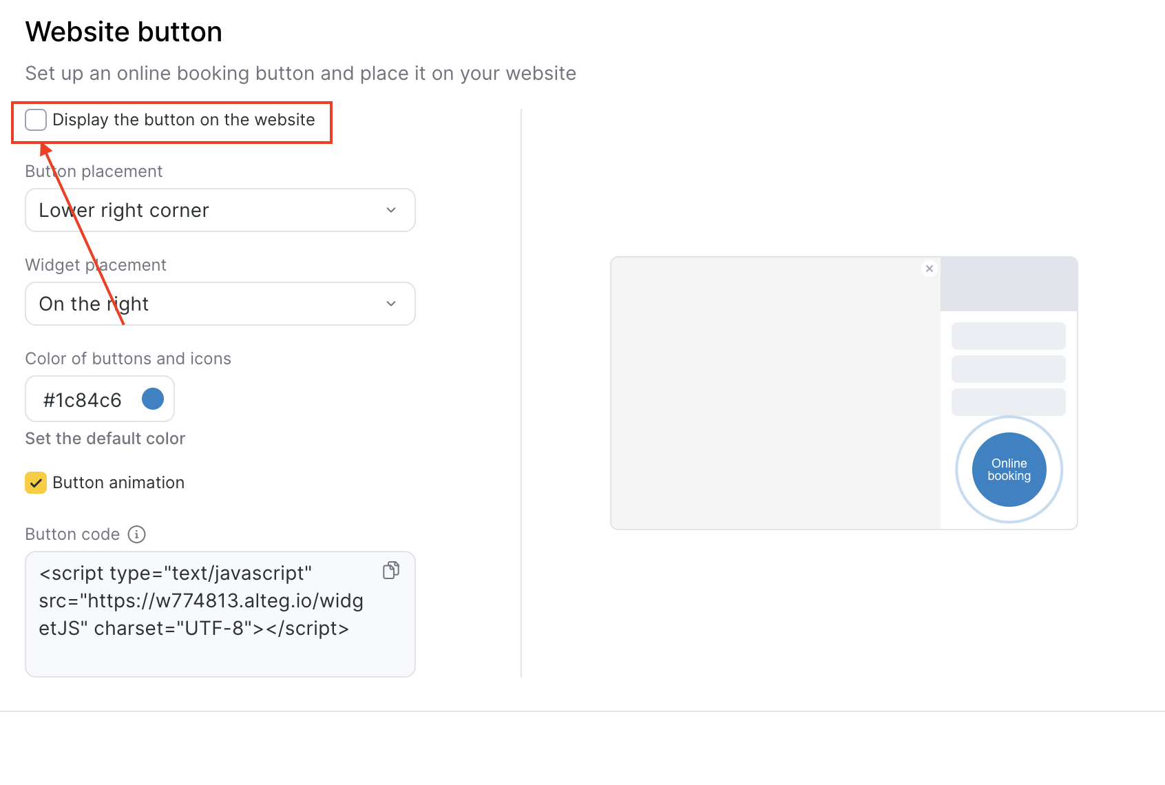Click the top placeholder bar in the preview

1008,336
